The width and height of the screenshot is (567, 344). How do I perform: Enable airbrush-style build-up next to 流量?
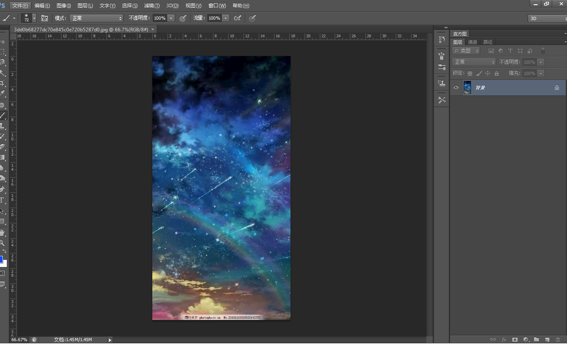pyautogui.click(x=237, y=18)
